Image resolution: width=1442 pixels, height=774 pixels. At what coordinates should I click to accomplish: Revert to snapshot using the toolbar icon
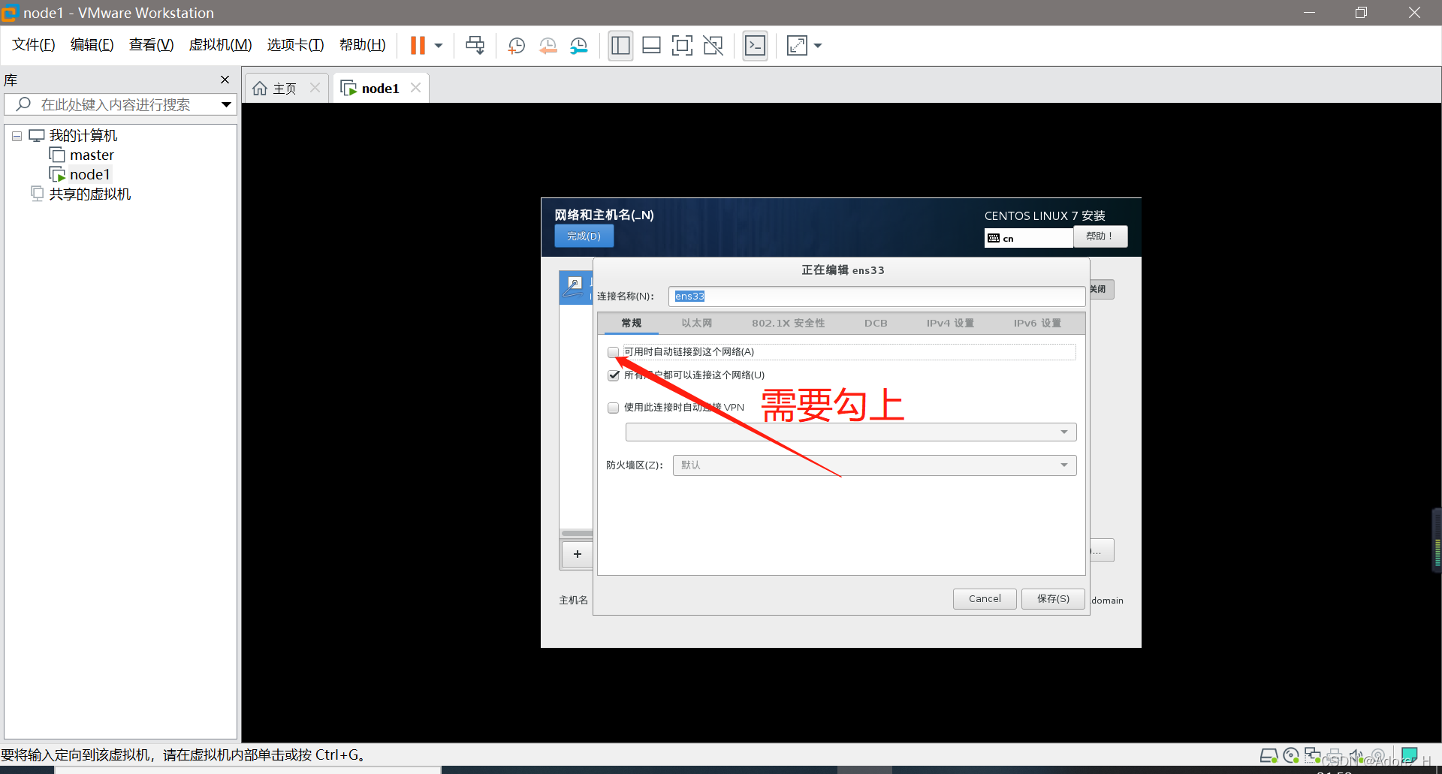(x=548, y=46)
